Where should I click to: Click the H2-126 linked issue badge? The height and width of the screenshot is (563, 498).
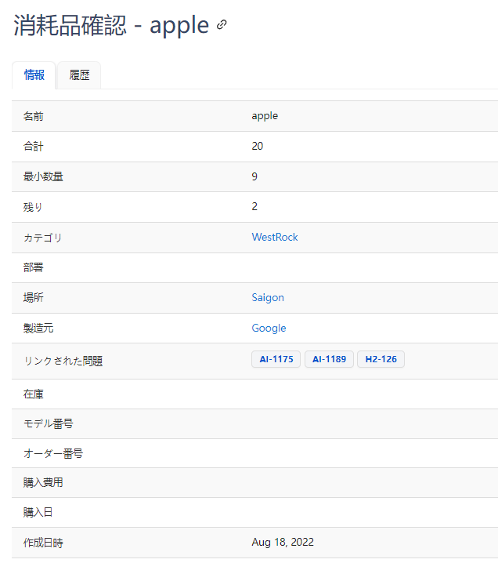coord(381,359)
